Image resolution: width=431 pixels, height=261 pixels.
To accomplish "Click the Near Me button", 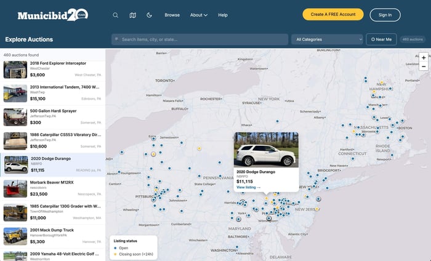I will (381, 39).
